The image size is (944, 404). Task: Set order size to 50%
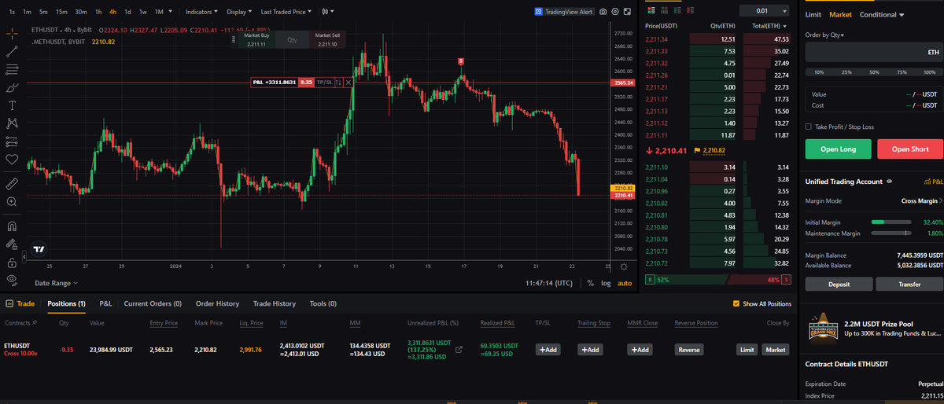tap(873, 72)
